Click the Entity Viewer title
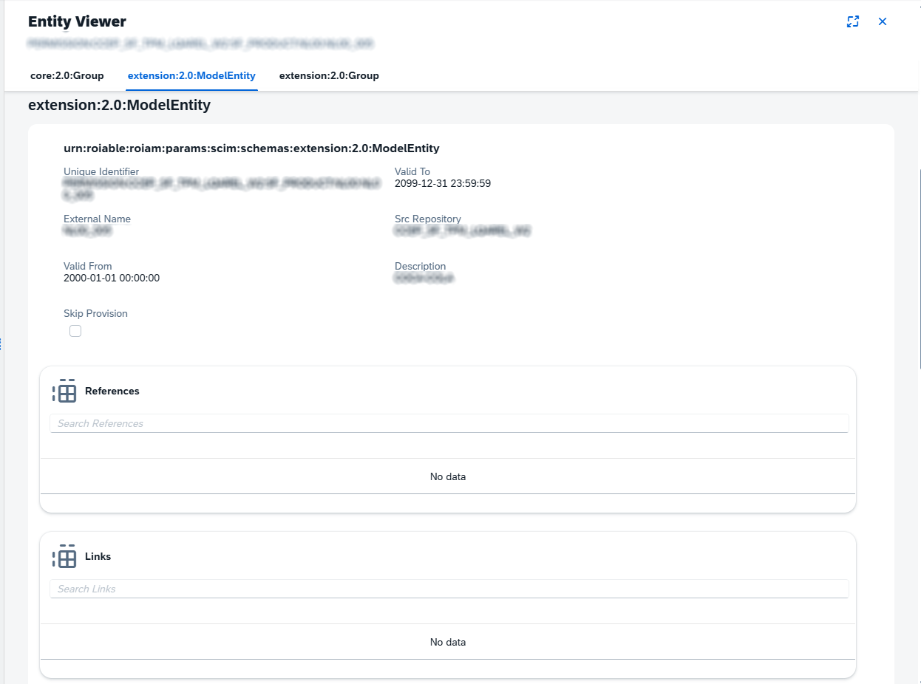 77,22
